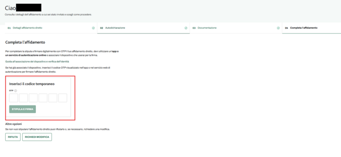Click the 'Completa l'affidamento' section heading
This screenshot has height=157, width=341.
point(25,42)
